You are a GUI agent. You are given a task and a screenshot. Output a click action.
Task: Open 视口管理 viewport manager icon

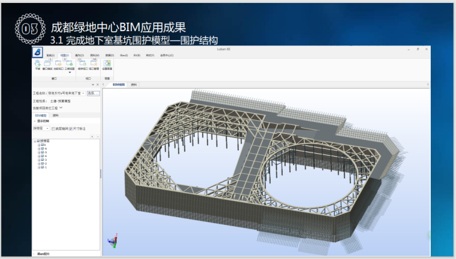(94, 63)
